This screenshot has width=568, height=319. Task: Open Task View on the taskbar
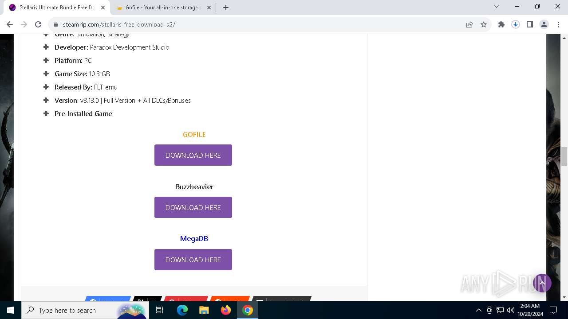click(x=160, y=310)
